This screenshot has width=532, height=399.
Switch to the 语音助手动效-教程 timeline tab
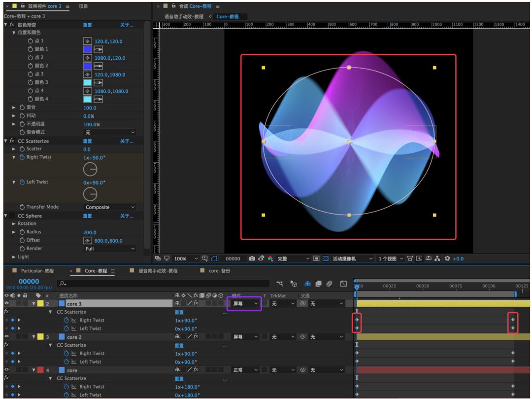158,271
